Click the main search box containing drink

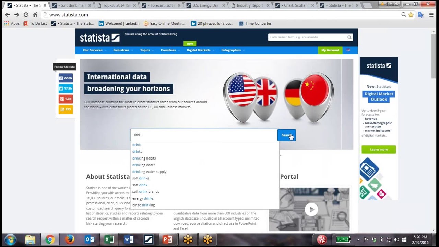point(204,135)
